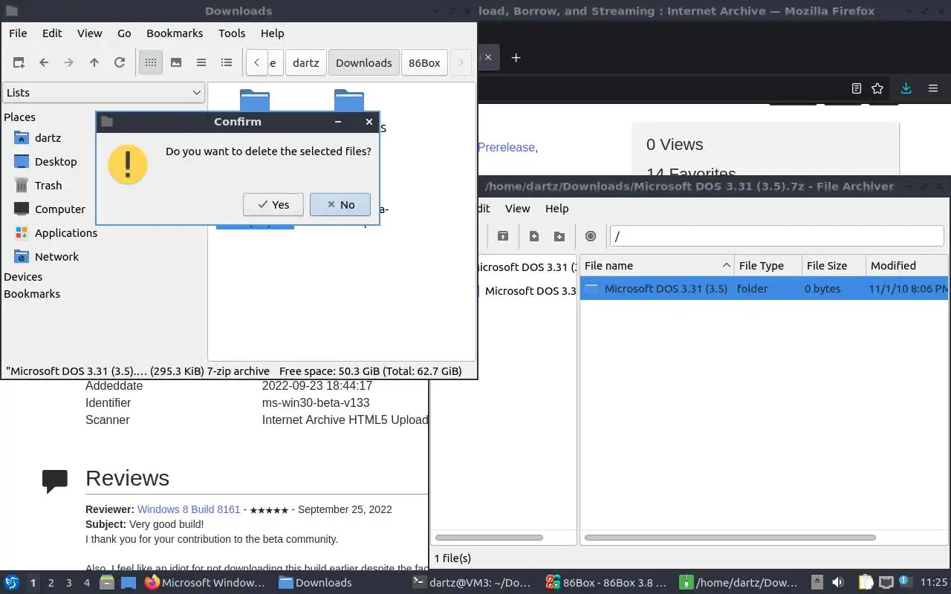Open View menu in File Archiver
The height and width of the screenshot is (594, 951).
(x=517, y=209)
